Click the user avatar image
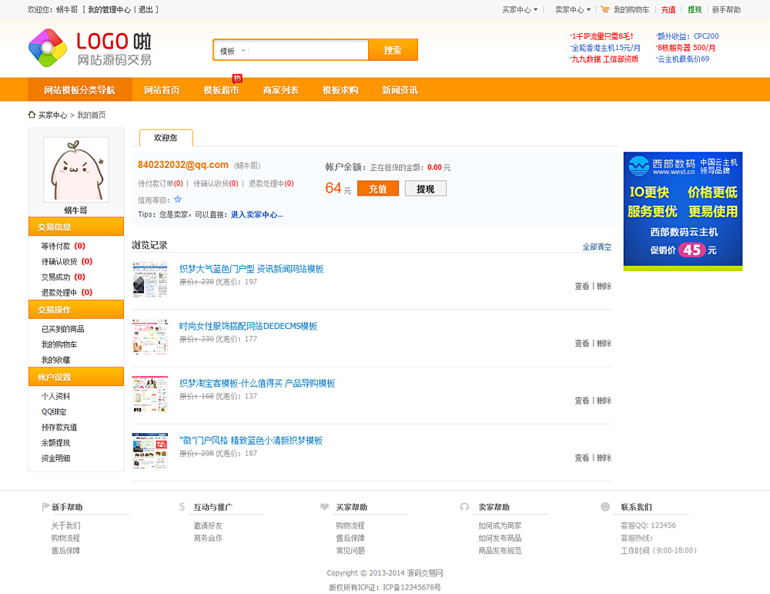The width and height of the screenshot is (770, 594). click(x=75, y=169)
